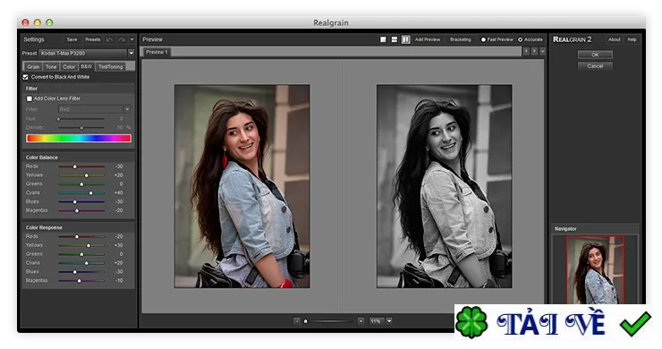Click the original color preview image
The height and width of the screenshot is (349, 662).
pyautogui.click(x=242, y=186)
